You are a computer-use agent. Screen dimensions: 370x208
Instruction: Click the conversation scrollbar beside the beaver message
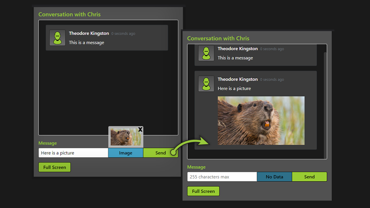[x=325, y=105]
